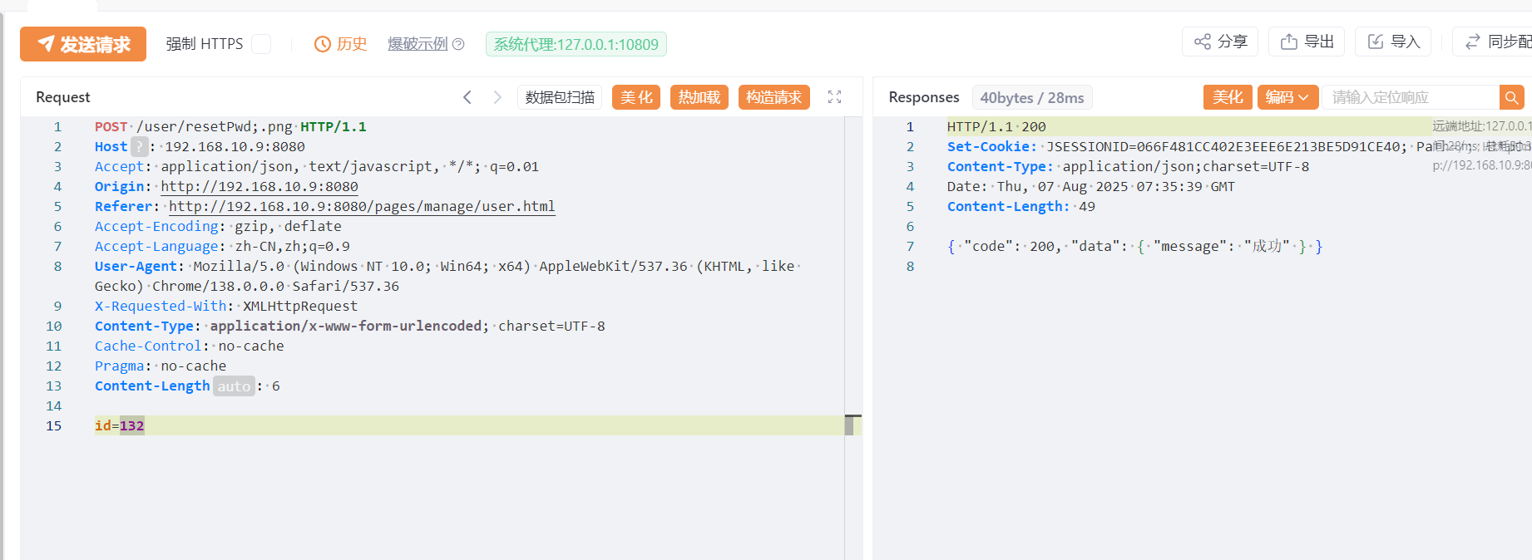Click the response locate search input field
The image size is (1532, 560).
pyautogui.click(x=1411, y=97)
